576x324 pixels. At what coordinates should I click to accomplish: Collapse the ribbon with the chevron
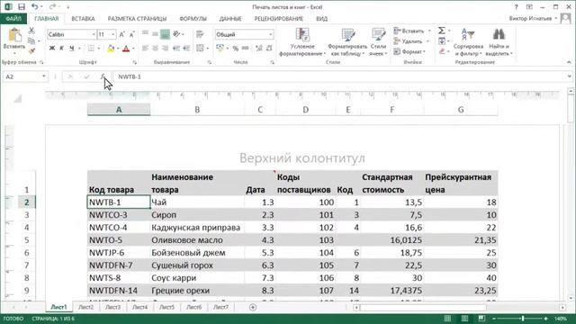coord(569,62)
